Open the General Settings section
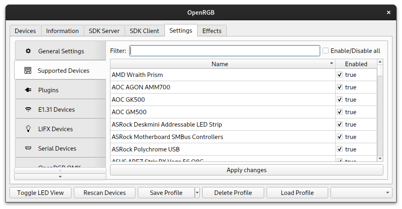The image size is (402, 209). (x=61, y=51)
